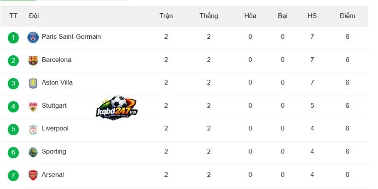Image resolution: width=378 pixels, height=189 pixels.
Task: Select the green rank 4 badge
Action: click(x=13, y=107)
